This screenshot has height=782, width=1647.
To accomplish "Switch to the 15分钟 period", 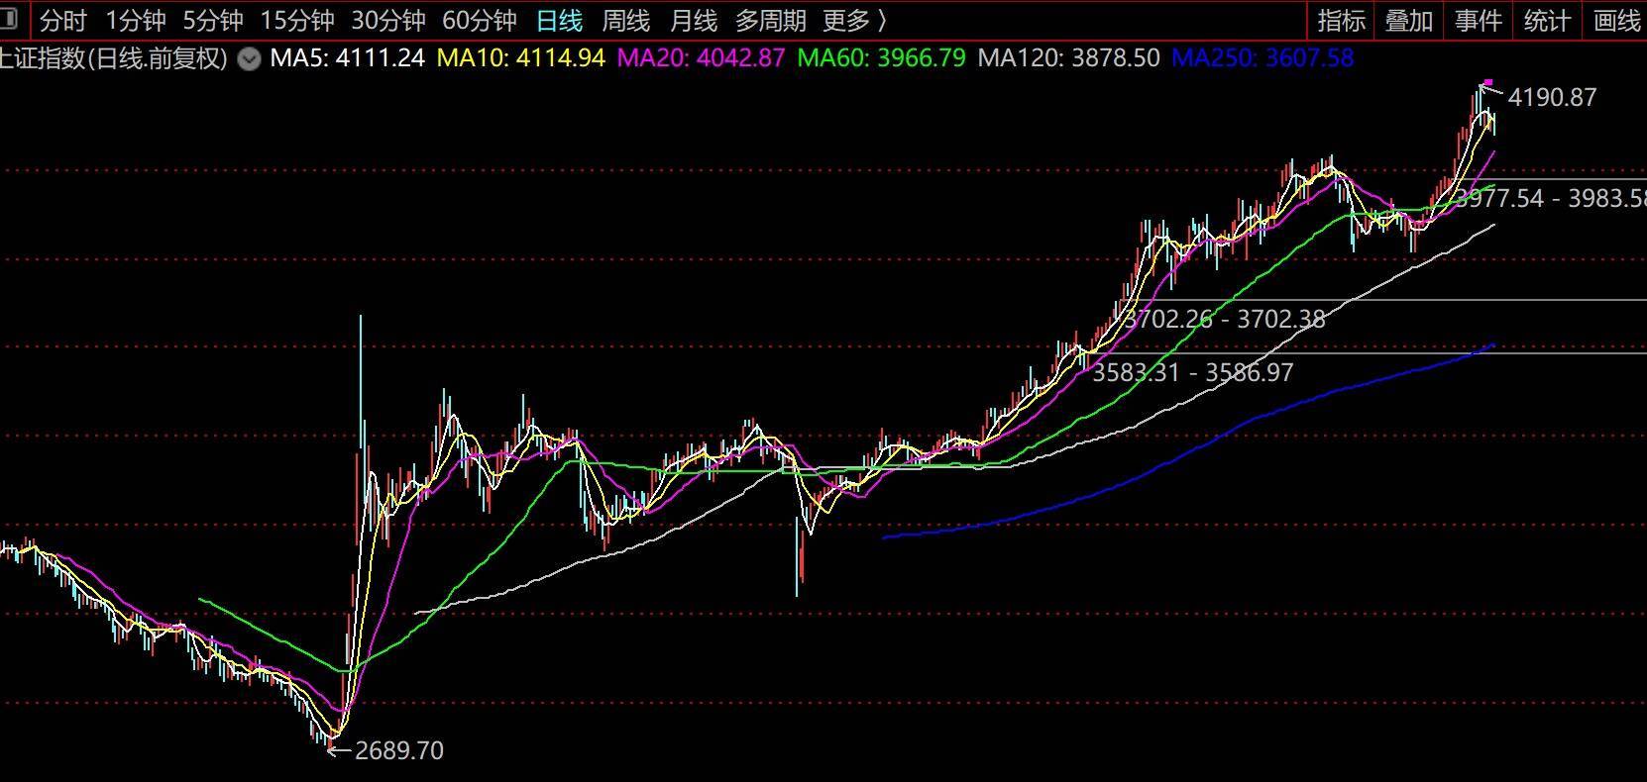I will [x=296, y=20].
